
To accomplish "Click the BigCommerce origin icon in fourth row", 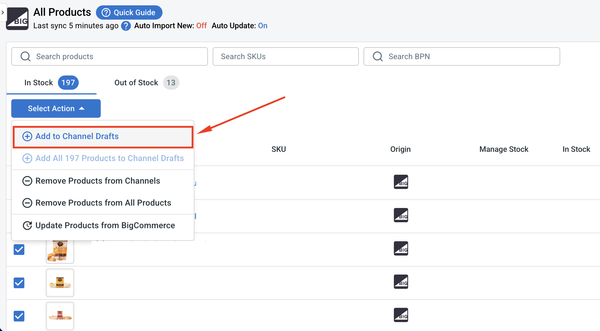I will pos(401,282).
